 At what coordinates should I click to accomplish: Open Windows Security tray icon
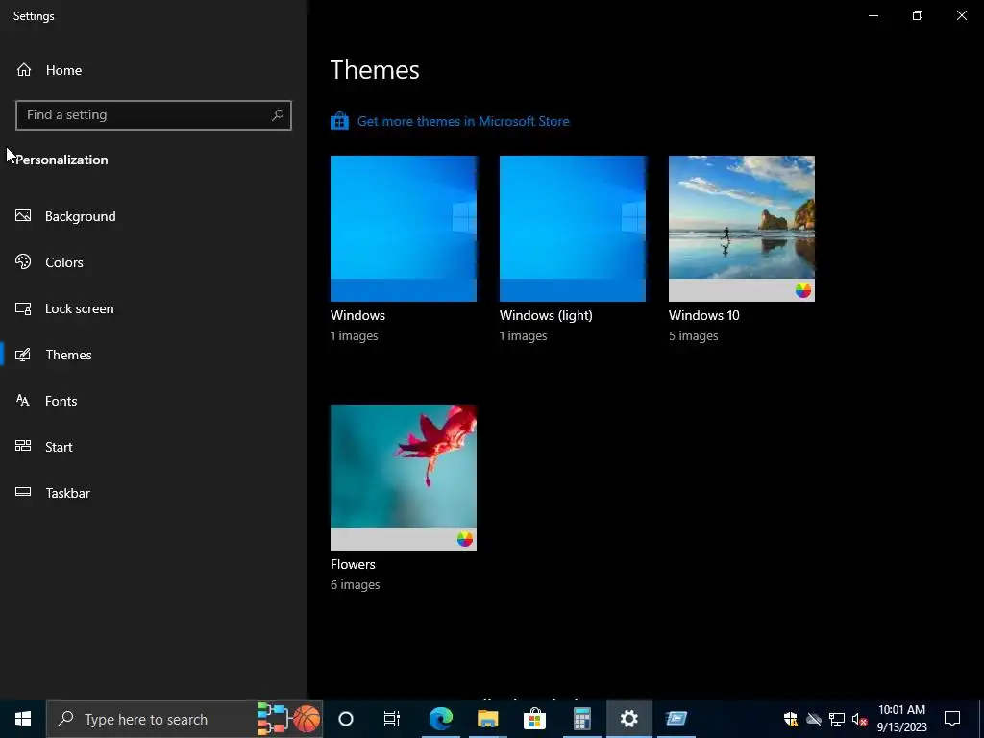coord(791,719)
